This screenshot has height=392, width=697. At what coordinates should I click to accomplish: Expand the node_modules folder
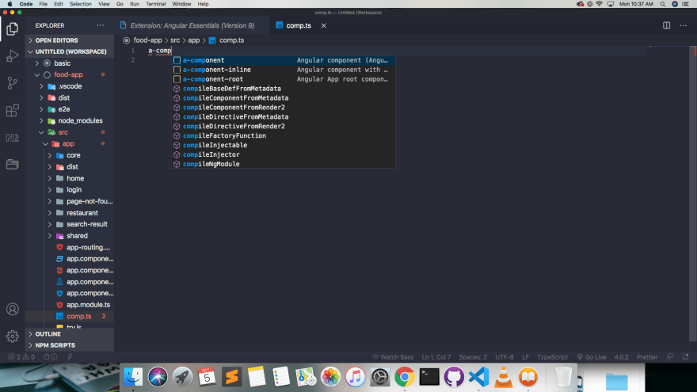click(x=70, y=120)
